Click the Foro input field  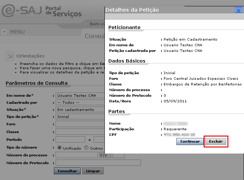coord(80,124)
